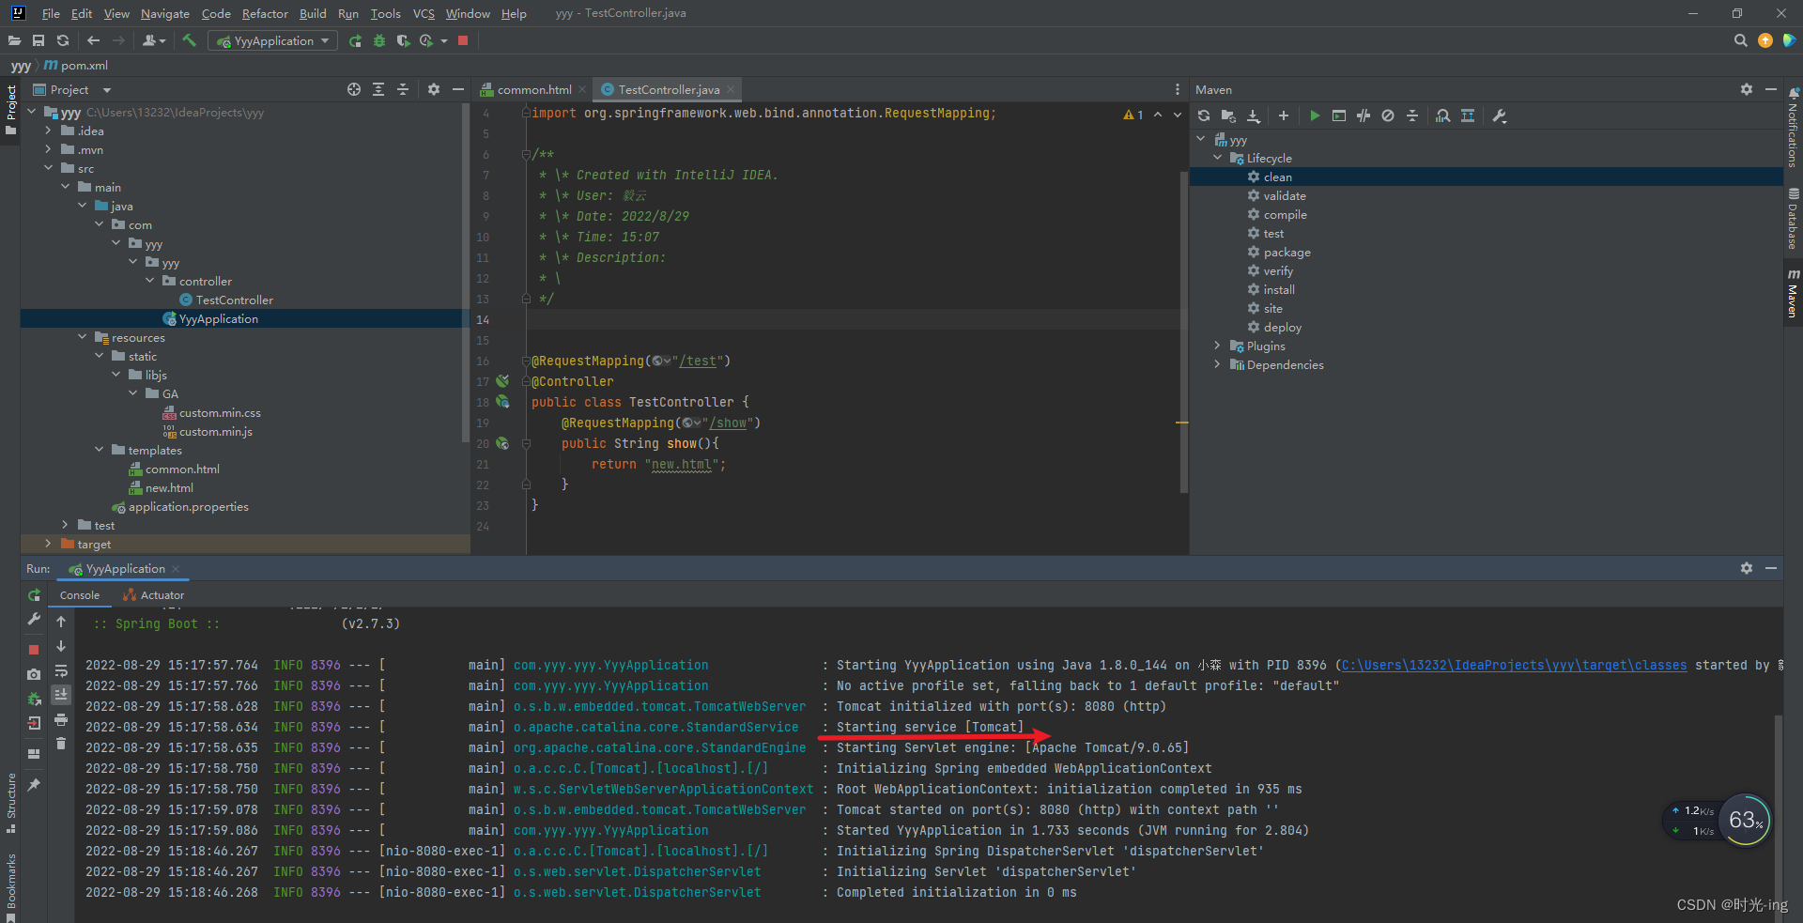Close the TestController.java tab
The height and width of the screenshot is (923, 1803).
pos(731,89)
